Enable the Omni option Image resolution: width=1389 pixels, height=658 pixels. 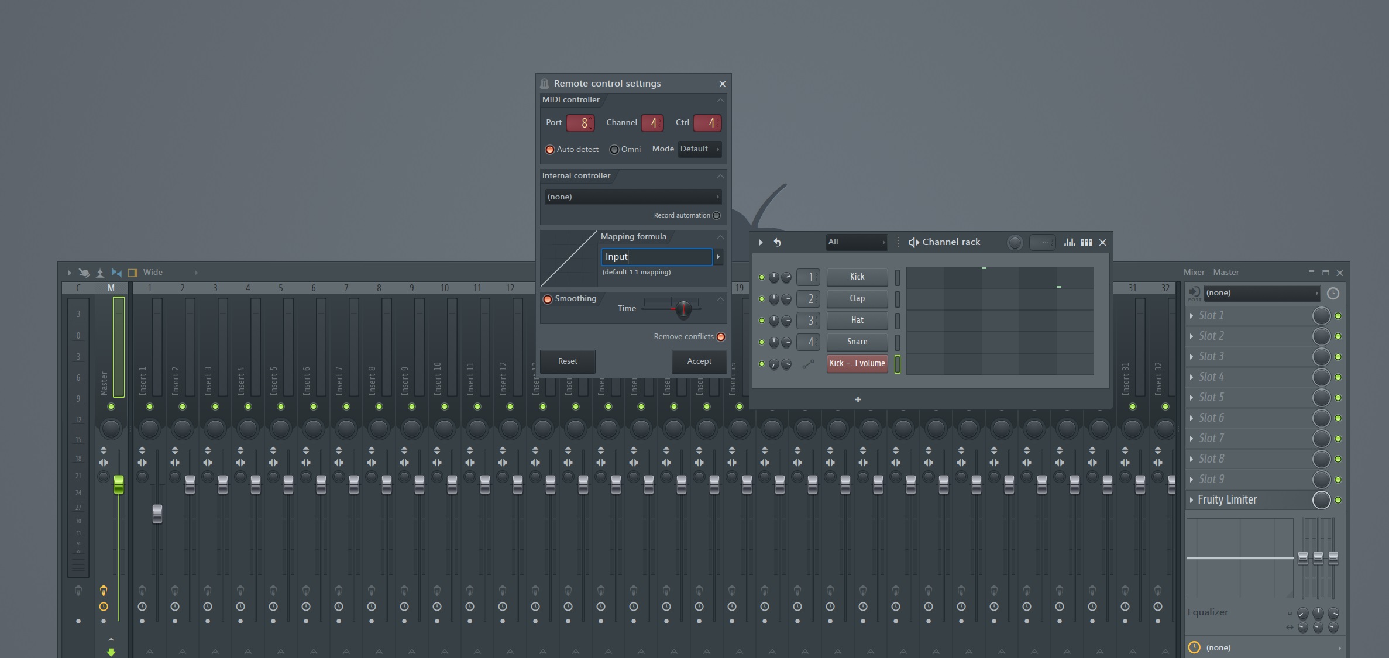click(614, 150)
